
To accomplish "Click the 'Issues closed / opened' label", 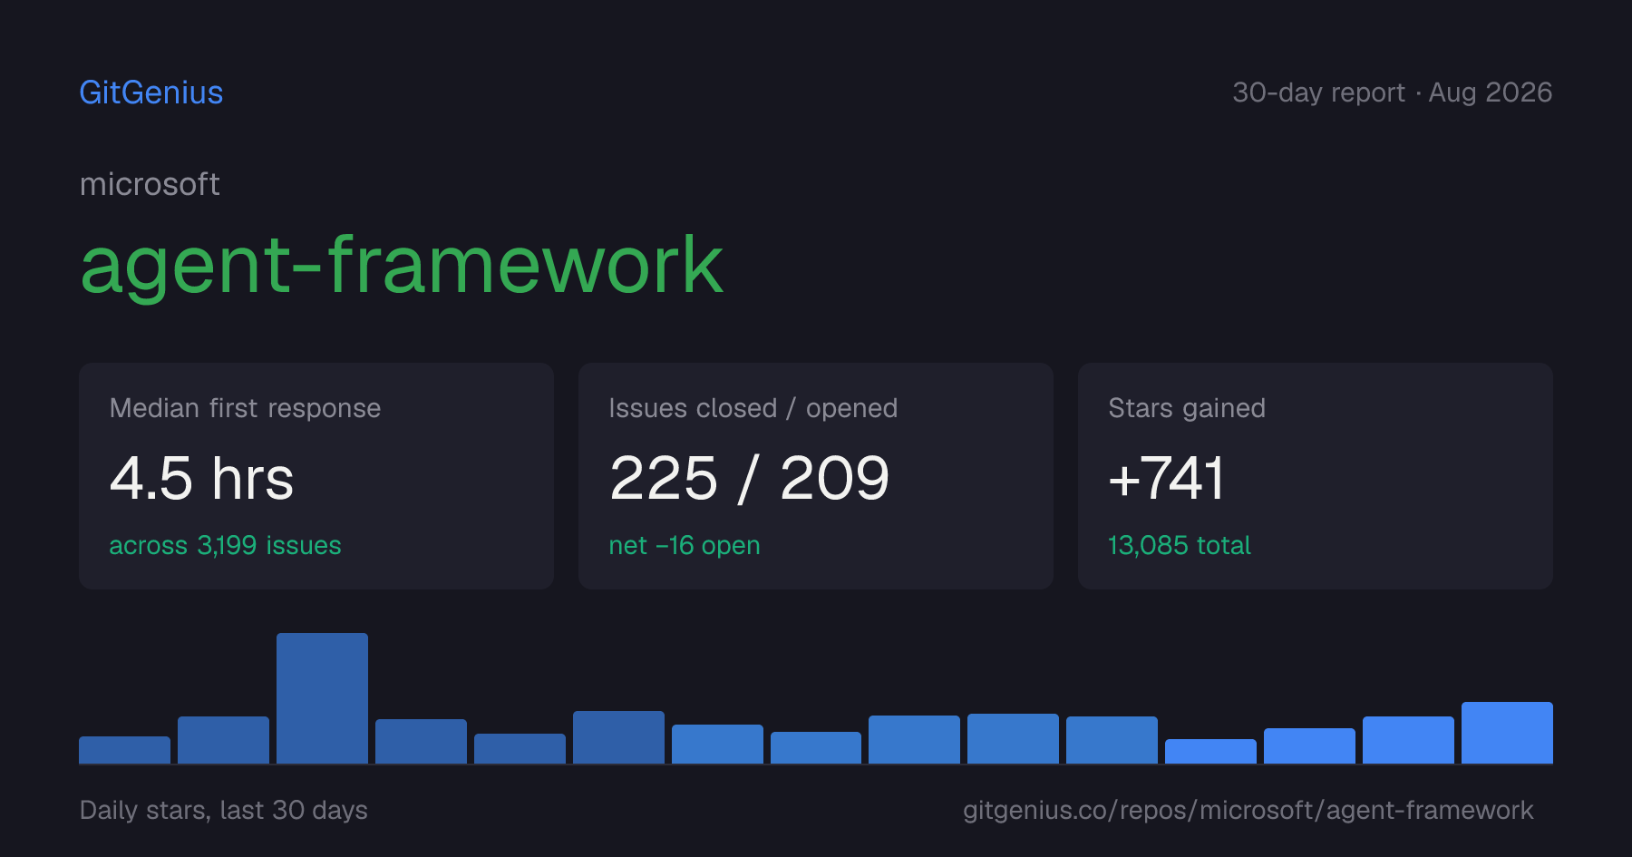I will coord(753,408).
